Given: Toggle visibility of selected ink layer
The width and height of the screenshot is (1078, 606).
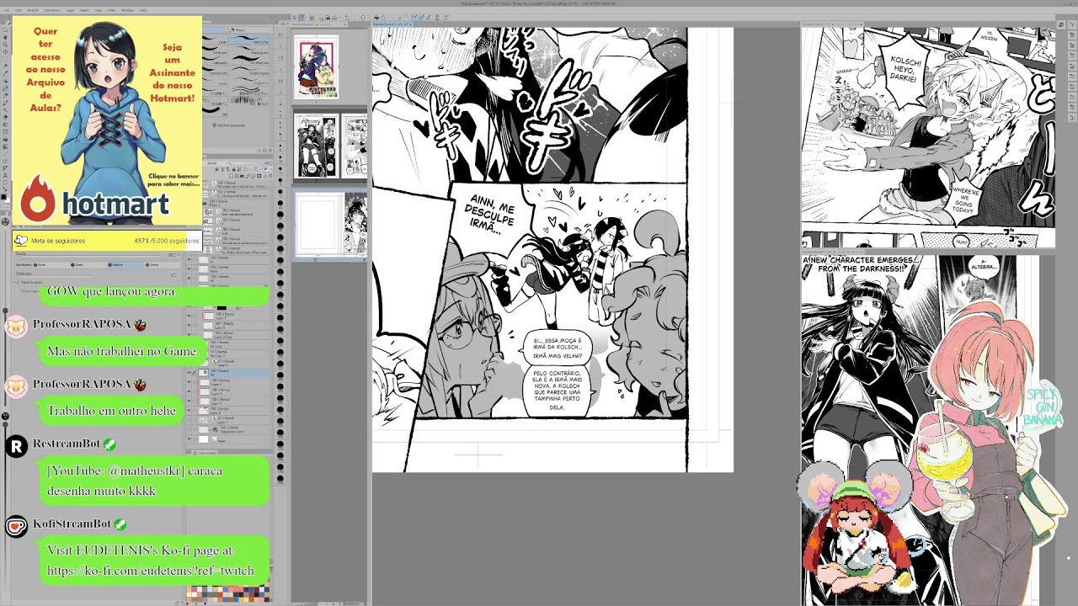Looking at the screenshot, I should coord(189,373).
